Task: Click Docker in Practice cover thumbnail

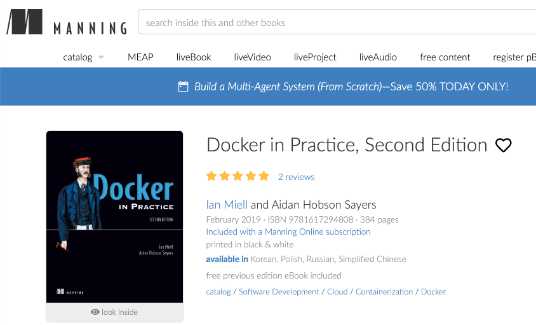Action: coord(114,216)
